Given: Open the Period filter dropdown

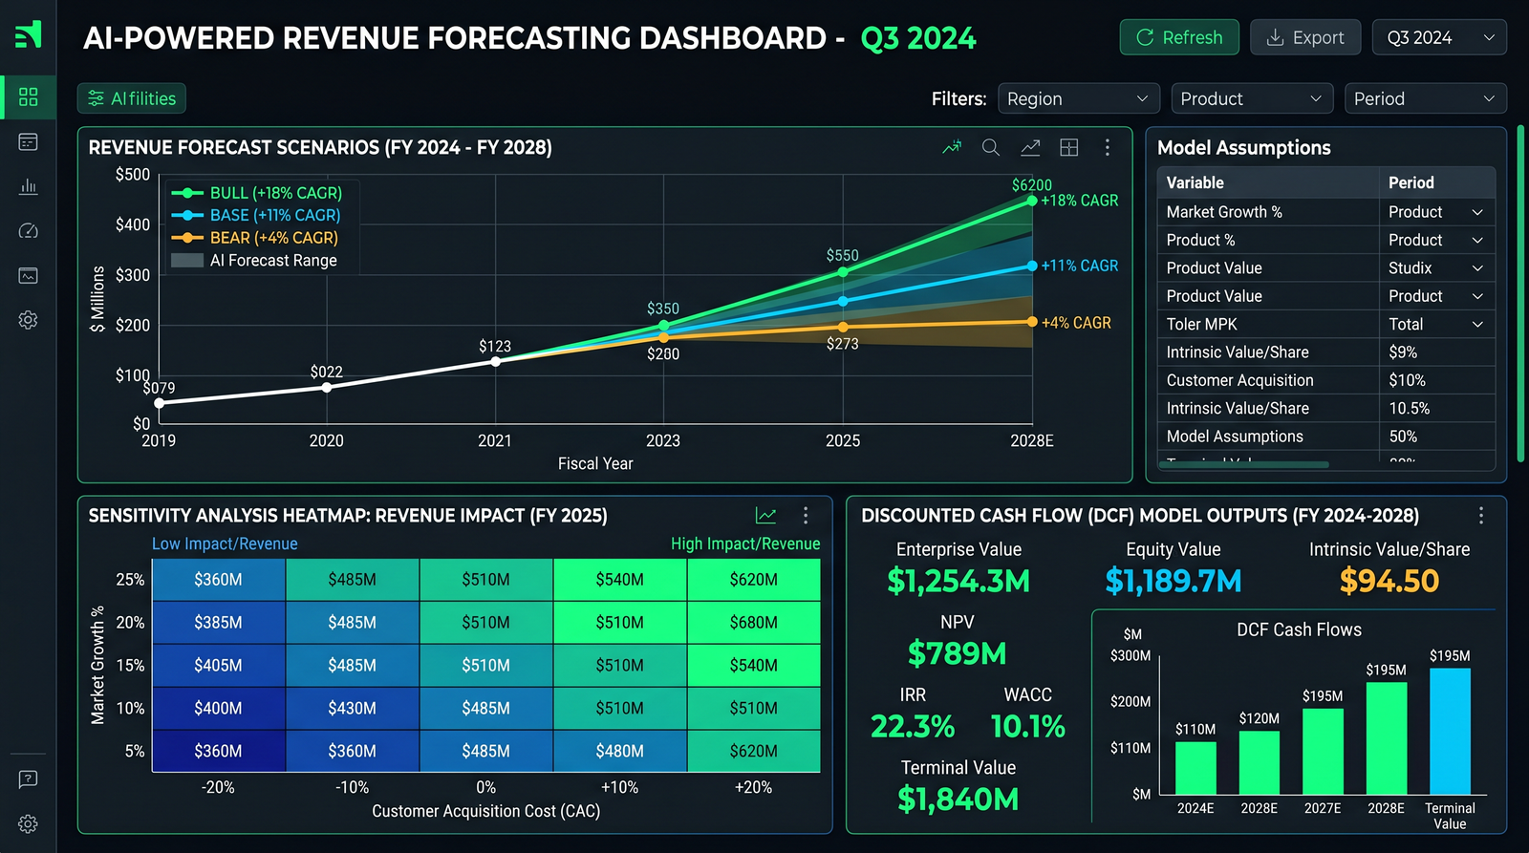Looking at the screenshot, I should 1425,98.
